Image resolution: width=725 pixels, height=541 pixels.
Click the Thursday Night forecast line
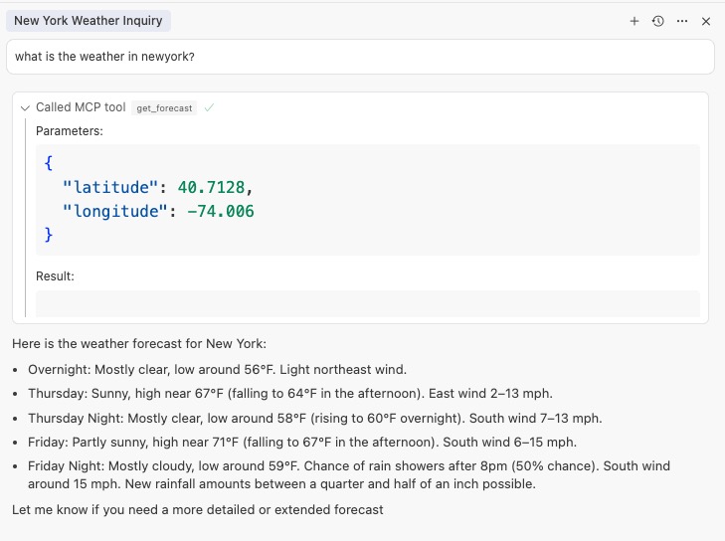314,418
